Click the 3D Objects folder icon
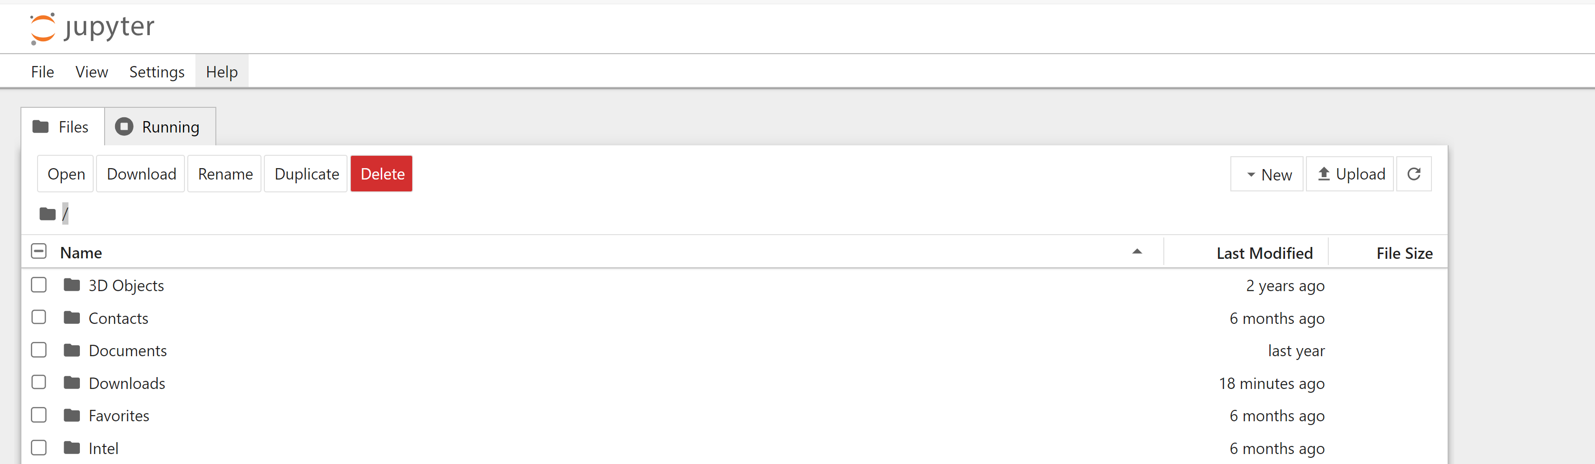Image resolution: width=1595 pixels, height=464 pixels. click(72, 285)
